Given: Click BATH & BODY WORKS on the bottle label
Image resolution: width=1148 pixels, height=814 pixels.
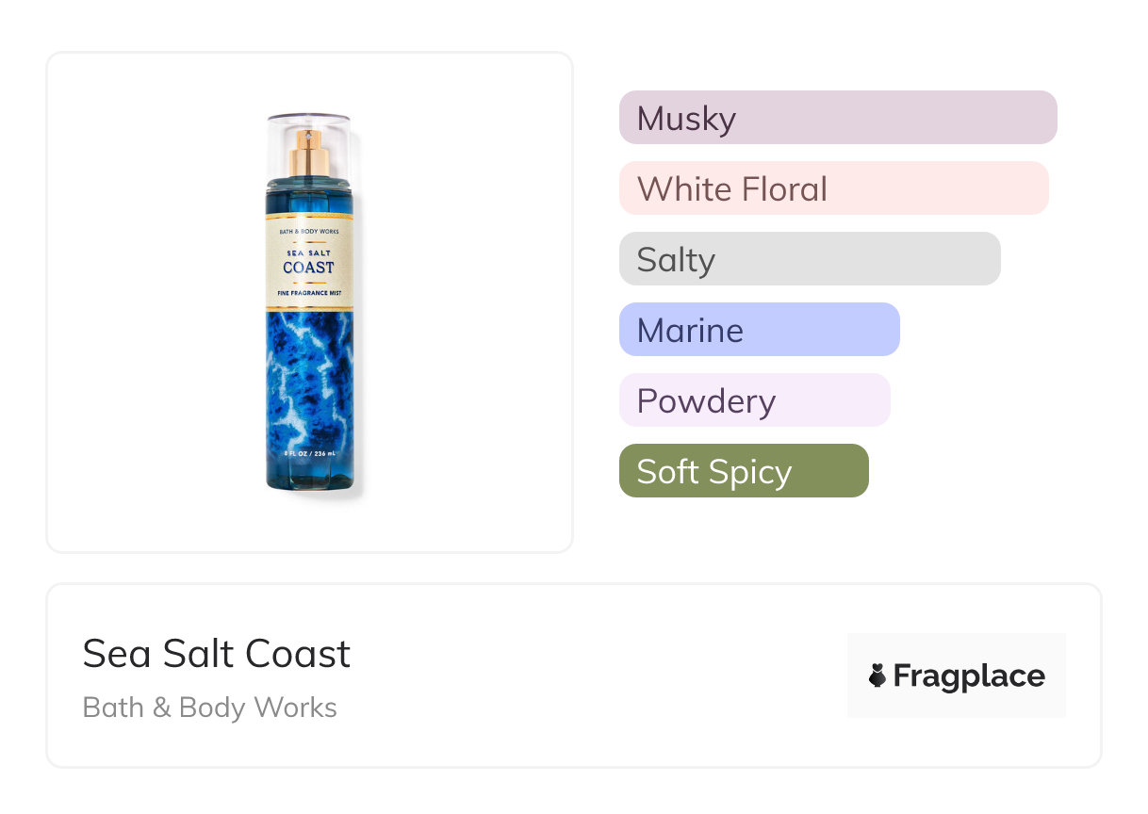Looking at the screenshot, I should pos(308,231).
